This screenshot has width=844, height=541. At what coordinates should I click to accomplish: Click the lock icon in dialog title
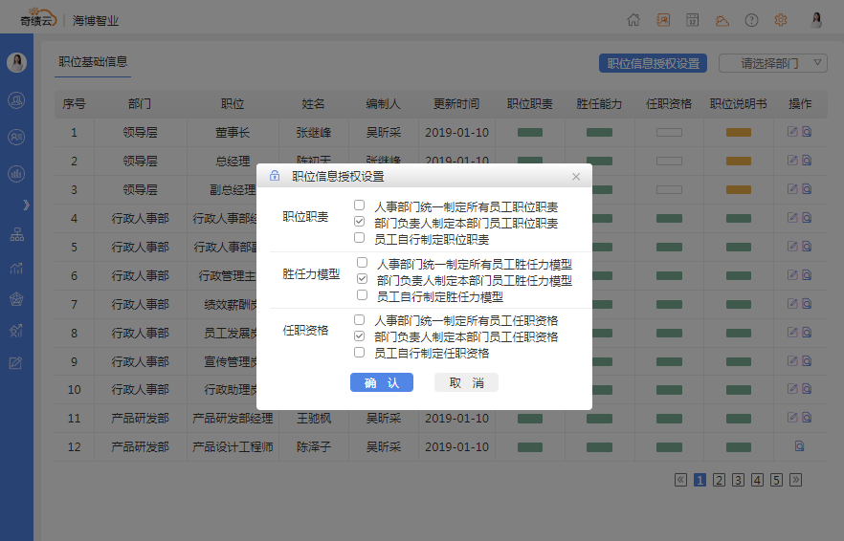pyautogui.click(x=275, y=176)
